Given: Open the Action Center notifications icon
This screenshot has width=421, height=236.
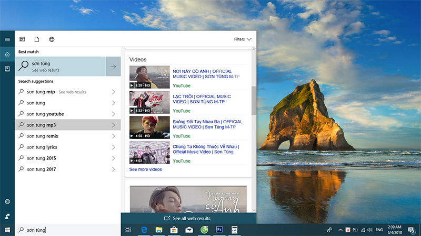Looking at the screenshot, I should click(412, 230).
